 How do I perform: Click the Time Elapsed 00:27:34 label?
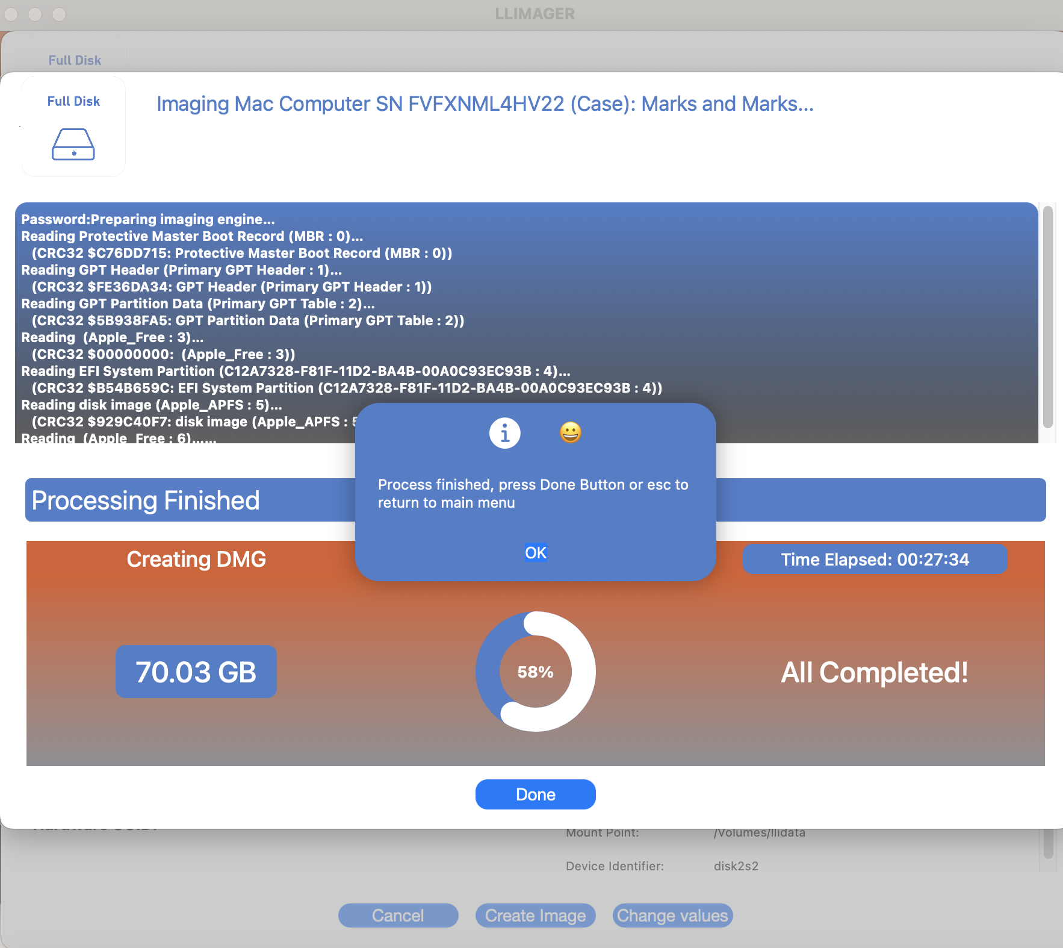pyautogui.click(x=875, y=560)
